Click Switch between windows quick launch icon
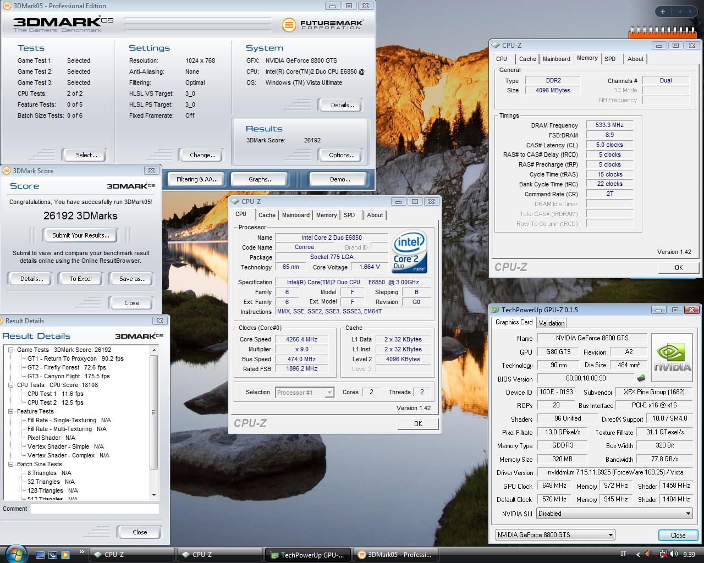704x563 pixels. pos(53,555)
